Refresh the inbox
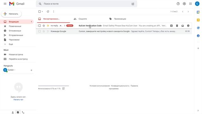 (x=48, y=11)
